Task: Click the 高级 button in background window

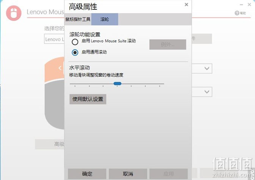Action: tap(50, 144)
